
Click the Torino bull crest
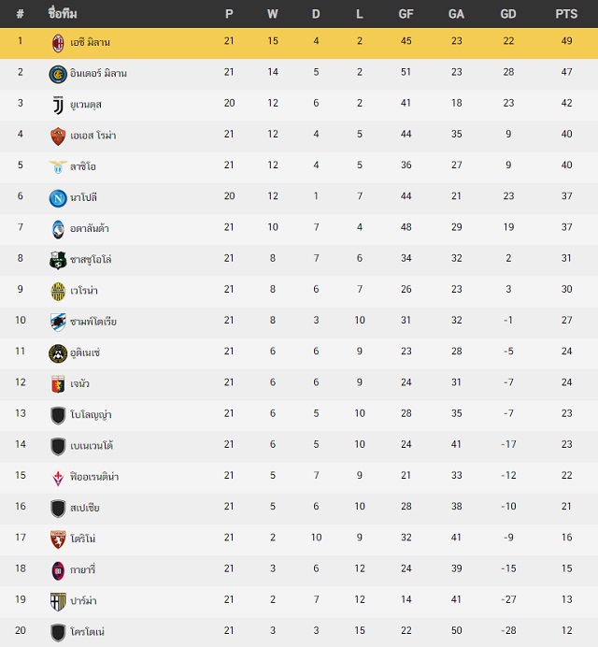(58, 539)
